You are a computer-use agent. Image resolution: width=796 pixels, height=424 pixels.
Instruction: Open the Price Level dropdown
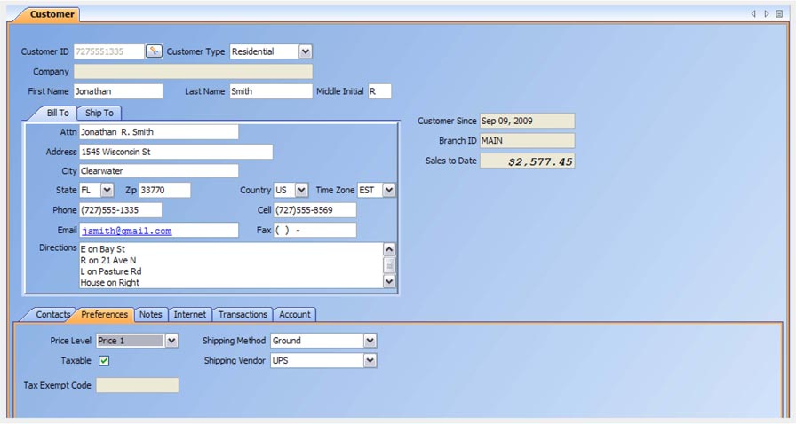(171, 341)
